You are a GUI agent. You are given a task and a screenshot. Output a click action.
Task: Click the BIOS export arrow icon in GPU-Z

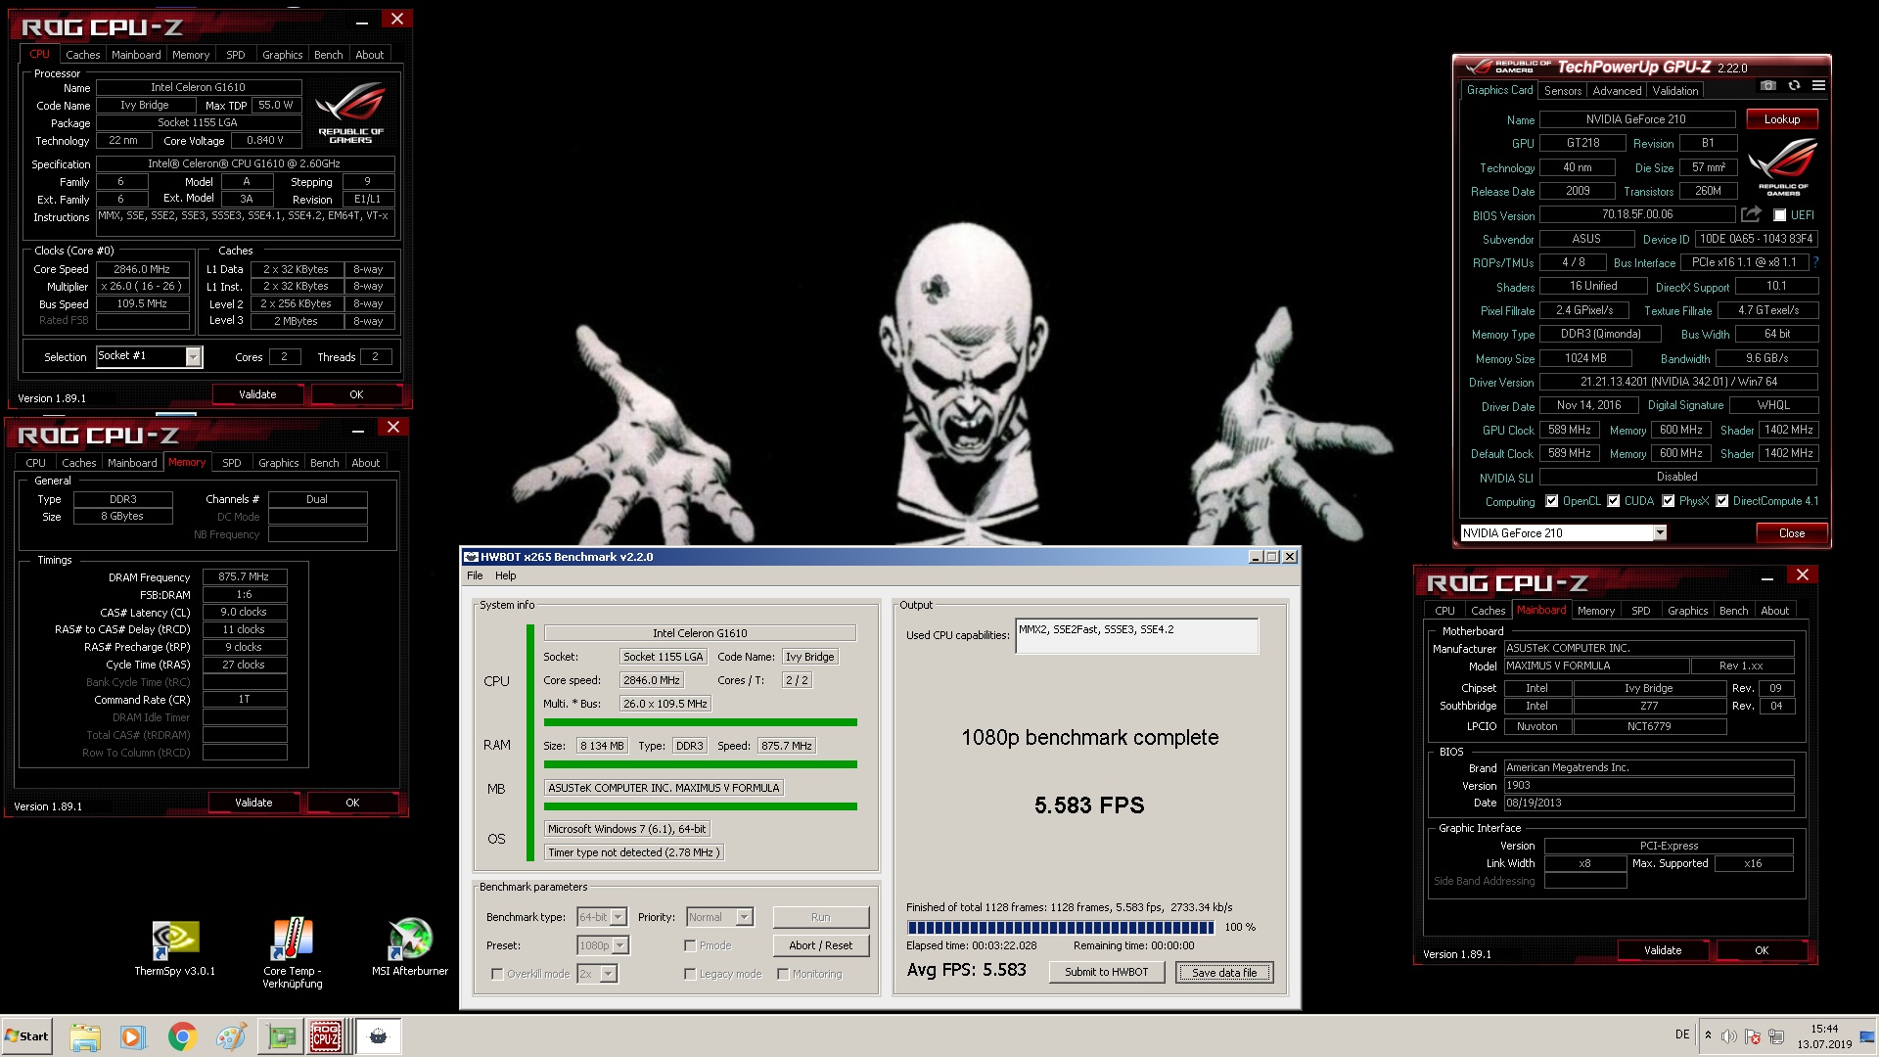(1752, 214)
